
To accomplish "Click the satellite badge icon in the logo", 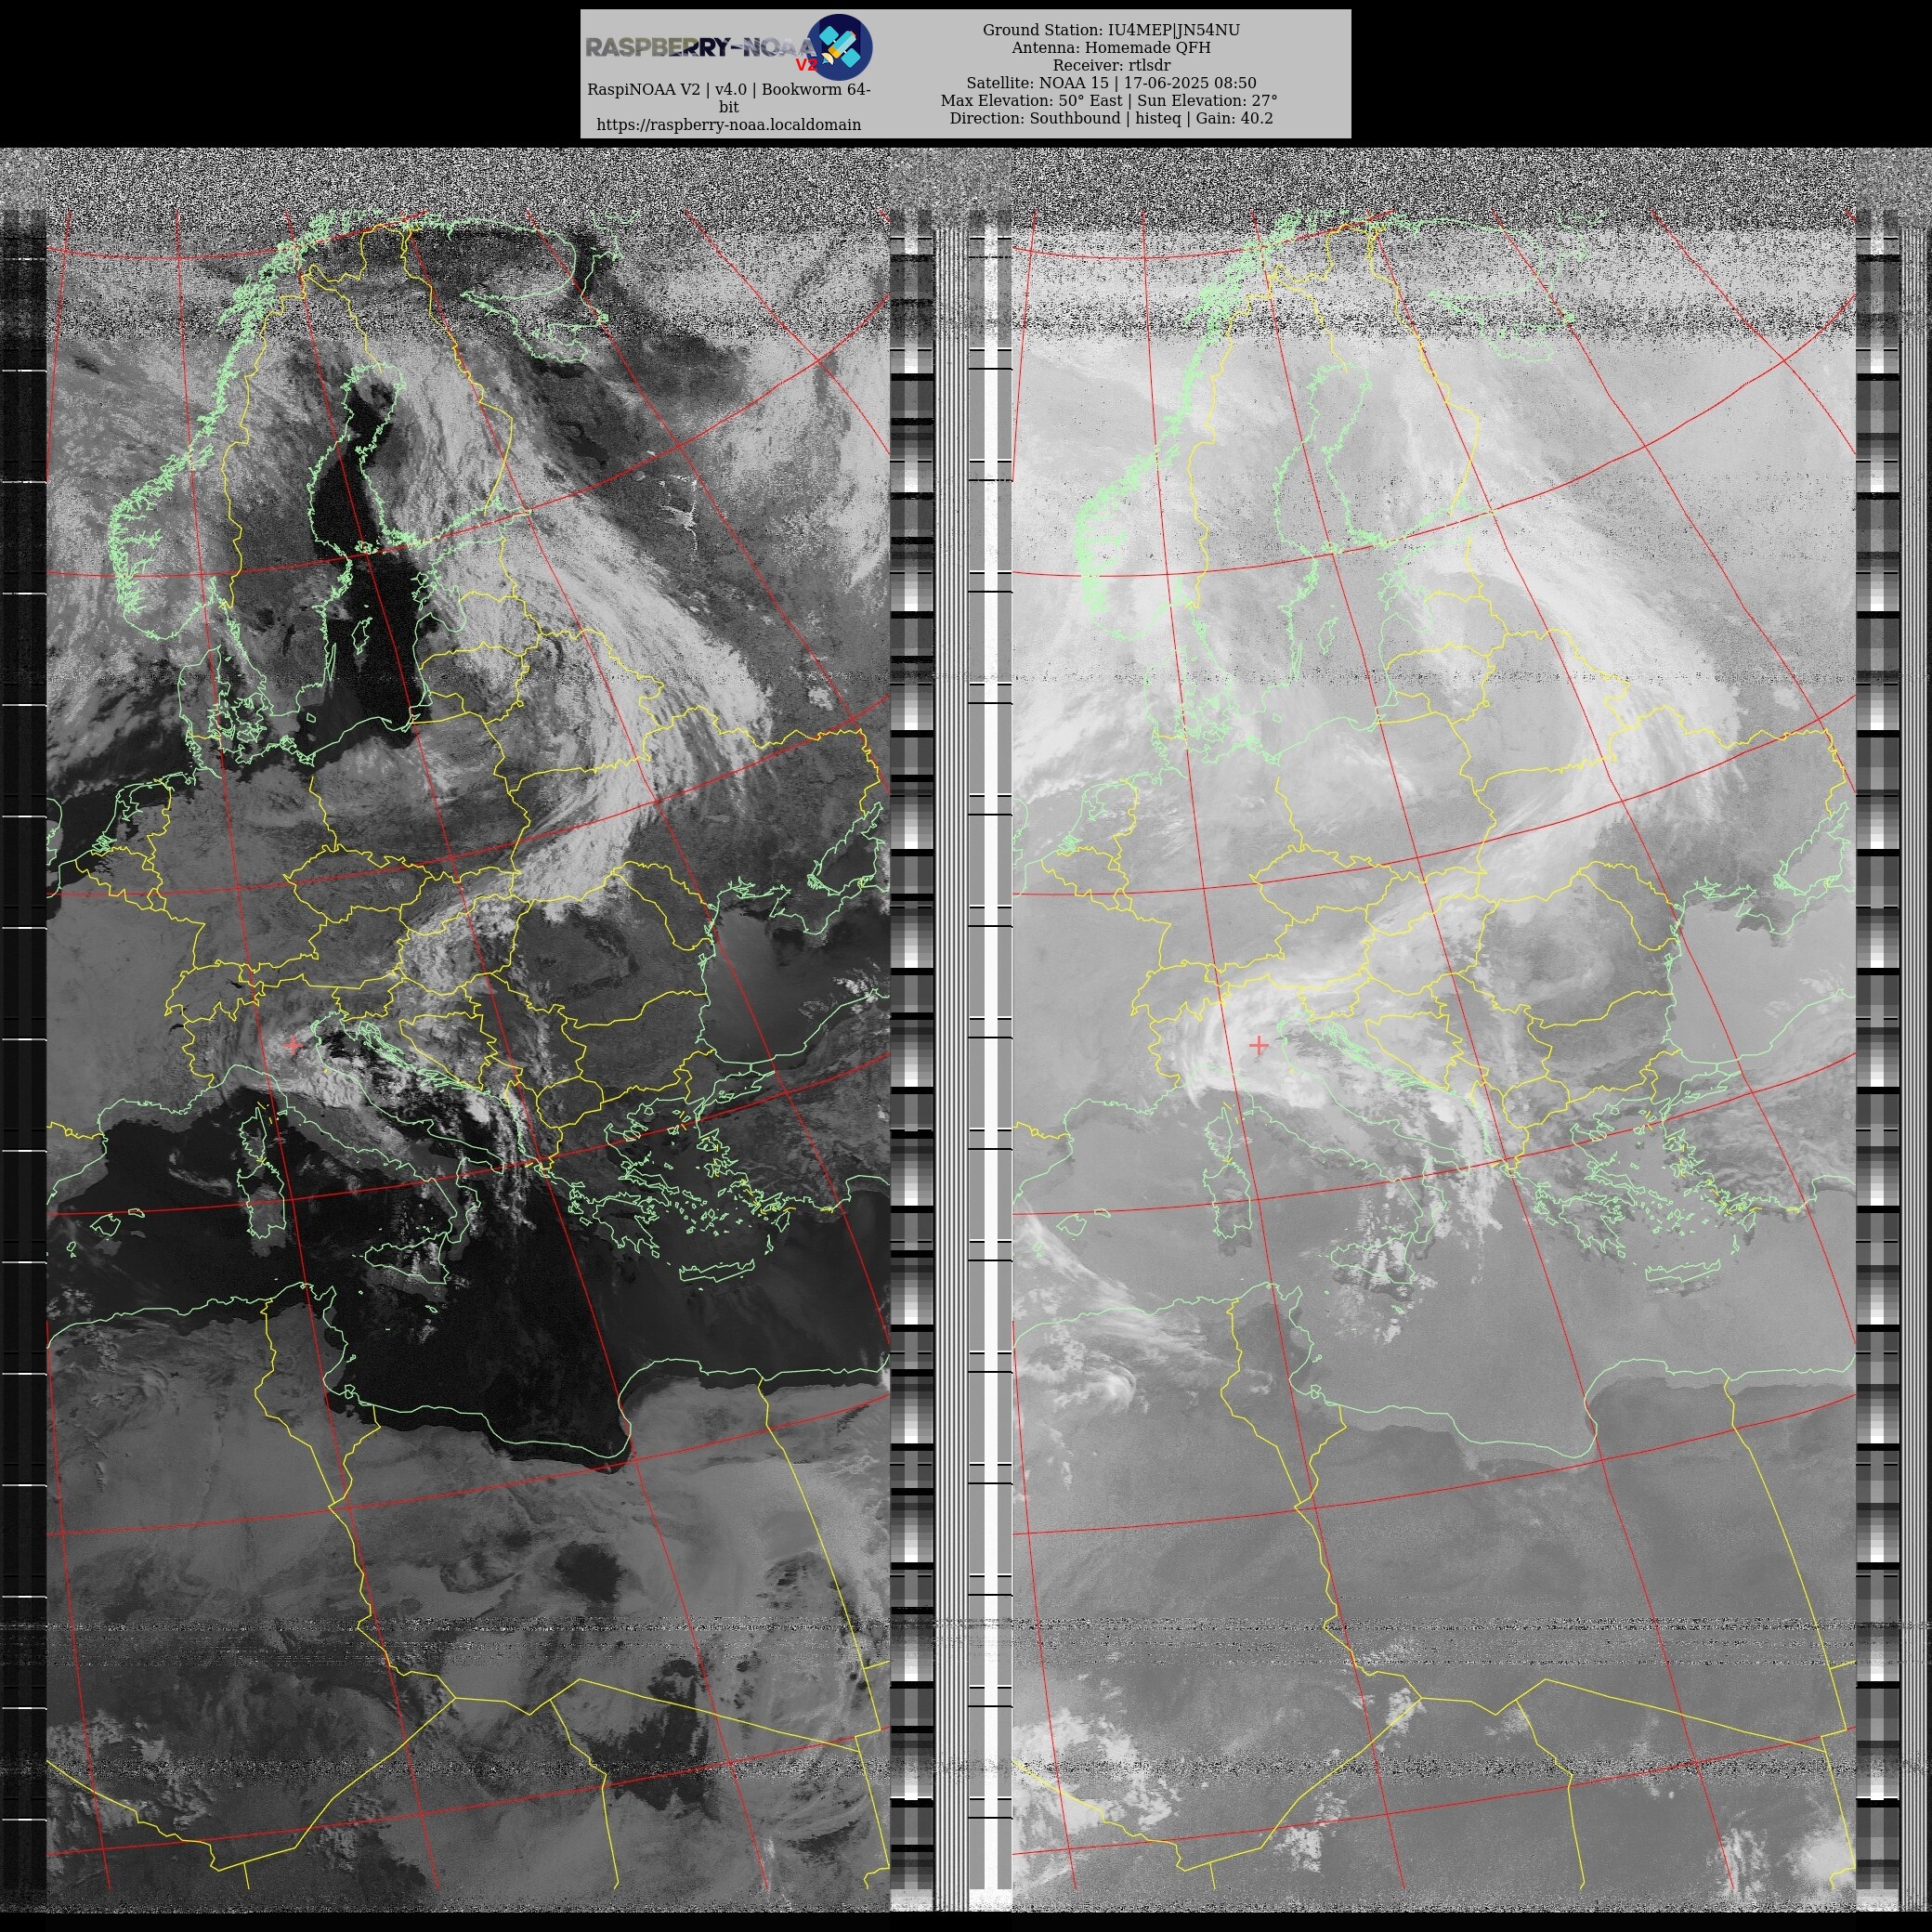I will (x=839, y=47).
